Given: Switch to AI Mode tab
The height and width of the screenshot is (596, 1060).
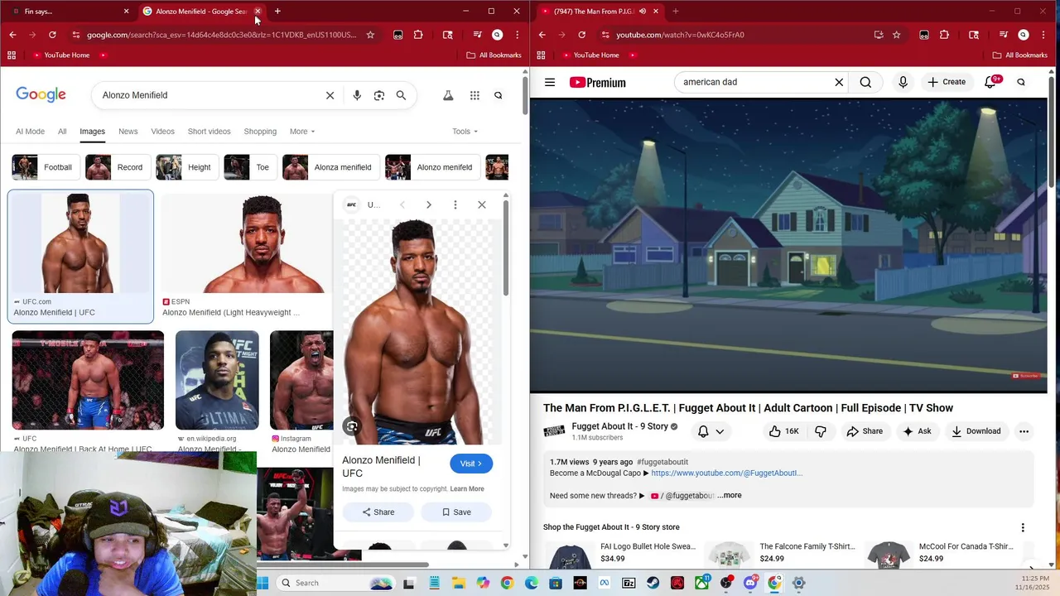Looking at the screenshot, I should 30,132.
